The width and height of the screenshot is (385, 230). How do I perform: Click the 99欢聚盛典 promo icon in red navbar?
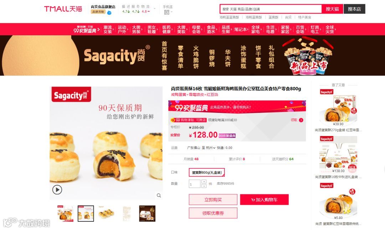click(x=85, y=29)
